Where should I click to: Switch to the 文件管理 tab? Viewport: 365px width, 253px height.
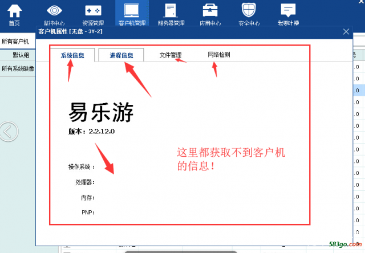click(171, 55)
